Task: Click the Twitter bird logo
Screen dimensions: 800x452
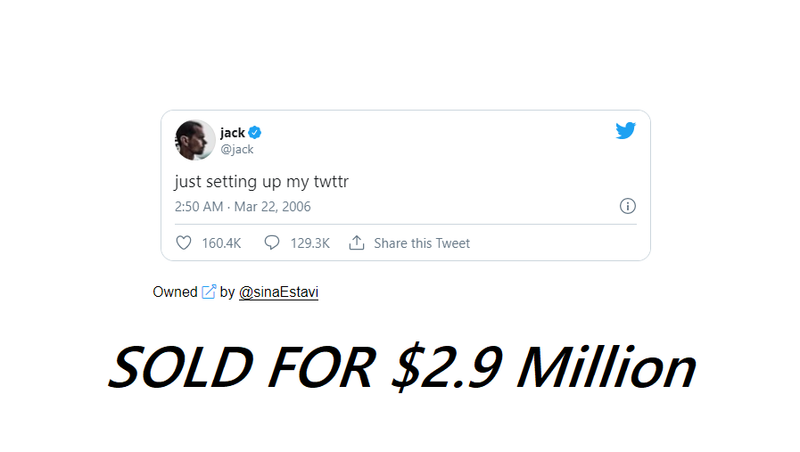Action: click(625, 131)
